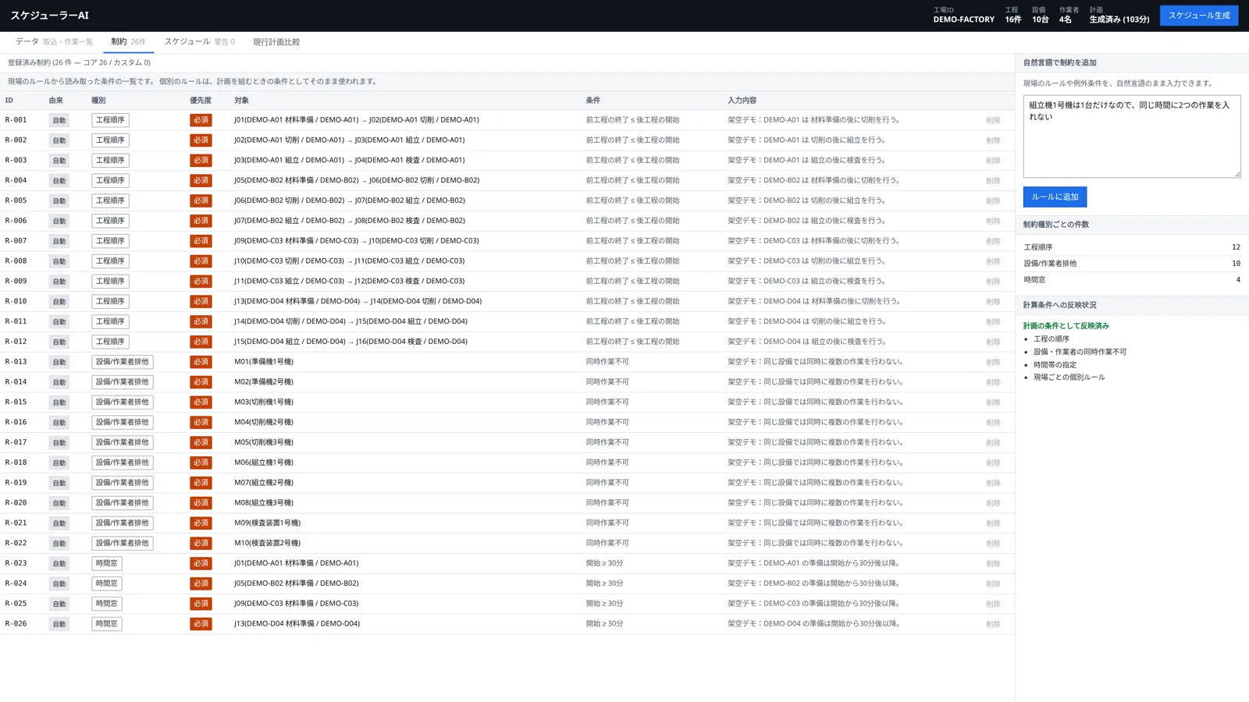Click the 時間窓 count row in the sidebar
1249x702 pixels.
1132,280
